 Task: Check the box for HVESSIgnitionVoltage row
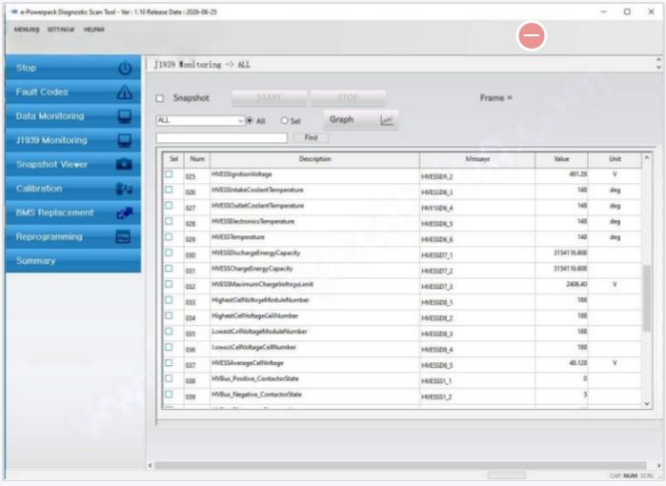coord(169,175)
